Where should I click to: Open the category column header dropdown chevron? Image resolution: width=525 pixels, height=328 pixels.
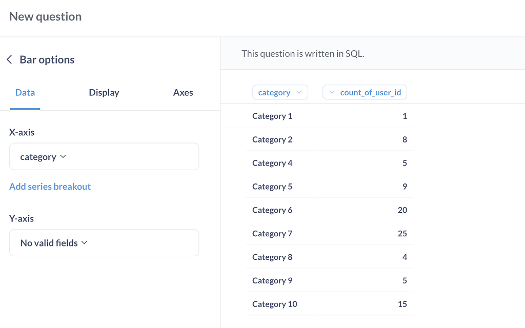click(x=300, y=92)
